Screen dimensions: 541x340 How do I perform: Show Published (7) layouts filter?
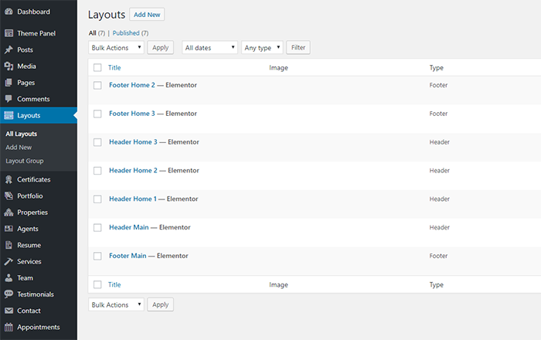coord(131,33)
